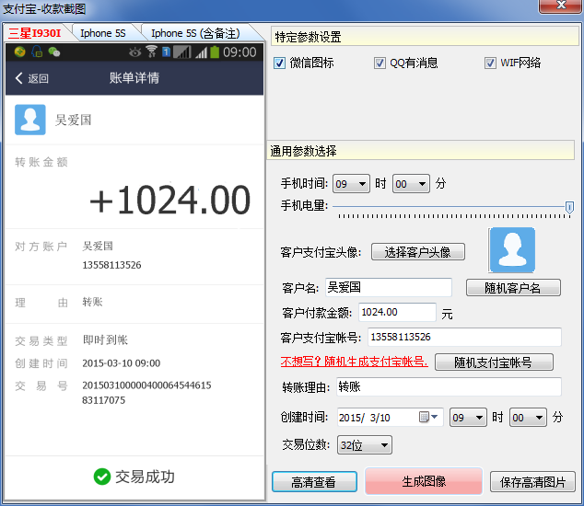Click the 不想写?随机生成支付宝帐号 link
The width and height of the screenshot is (584, 506).
(354, 362)
